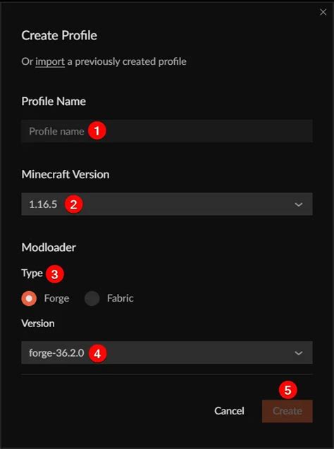
Task: Click the Create button
Action: point(287,411)
